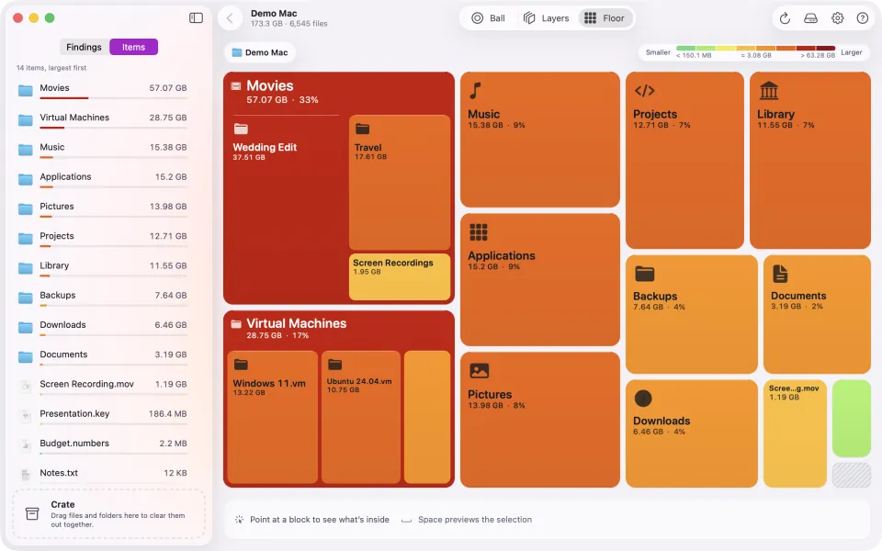The height and width of the screenshot is (551, 882).
Task: Open the Virtual Machines block header
Action: pyautogui.click(x=339, y=329)
